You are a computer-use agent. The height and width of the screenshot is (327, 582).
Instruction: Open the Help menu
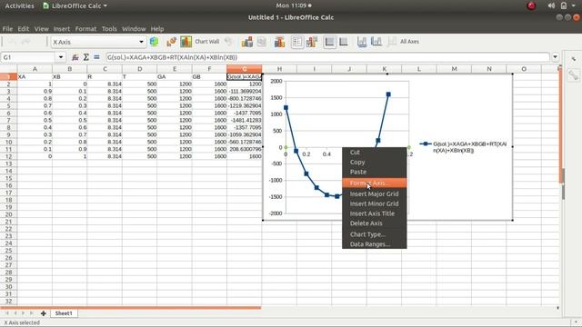tap(157, 28)
